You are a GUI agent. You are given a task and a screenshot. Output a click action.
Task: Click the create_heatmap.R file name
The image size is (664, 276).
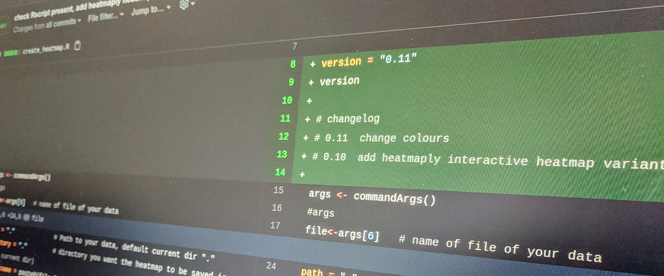[x=46, y=49]
